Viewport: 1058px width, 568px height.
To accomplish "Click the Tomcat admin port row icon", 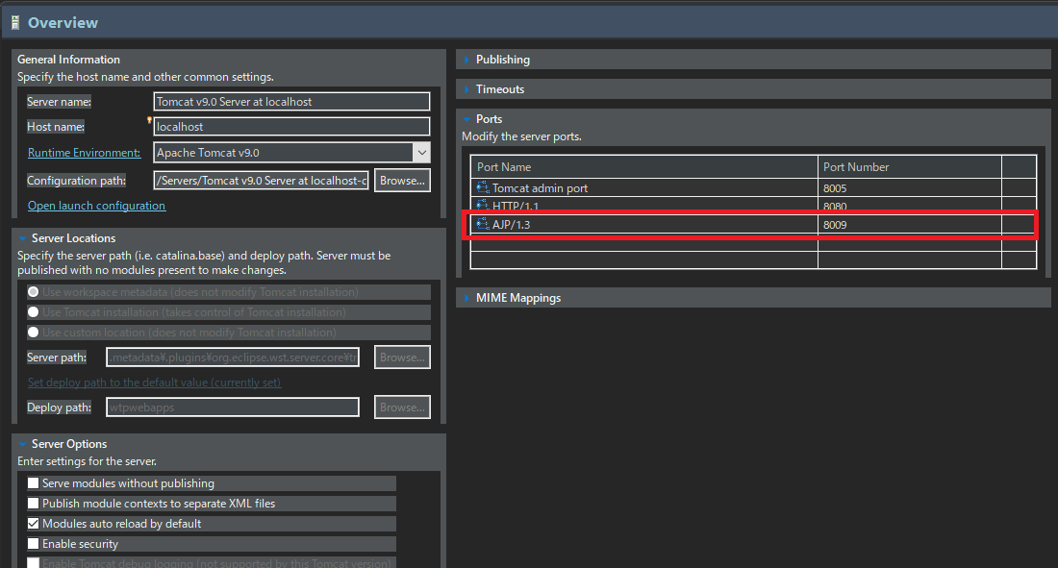I will [x=483, y=187].
